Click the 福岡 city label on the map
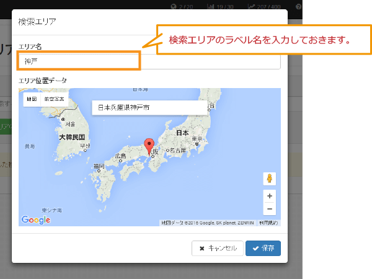The width and height of the screenshot is (372, 279). coord(99,166)
